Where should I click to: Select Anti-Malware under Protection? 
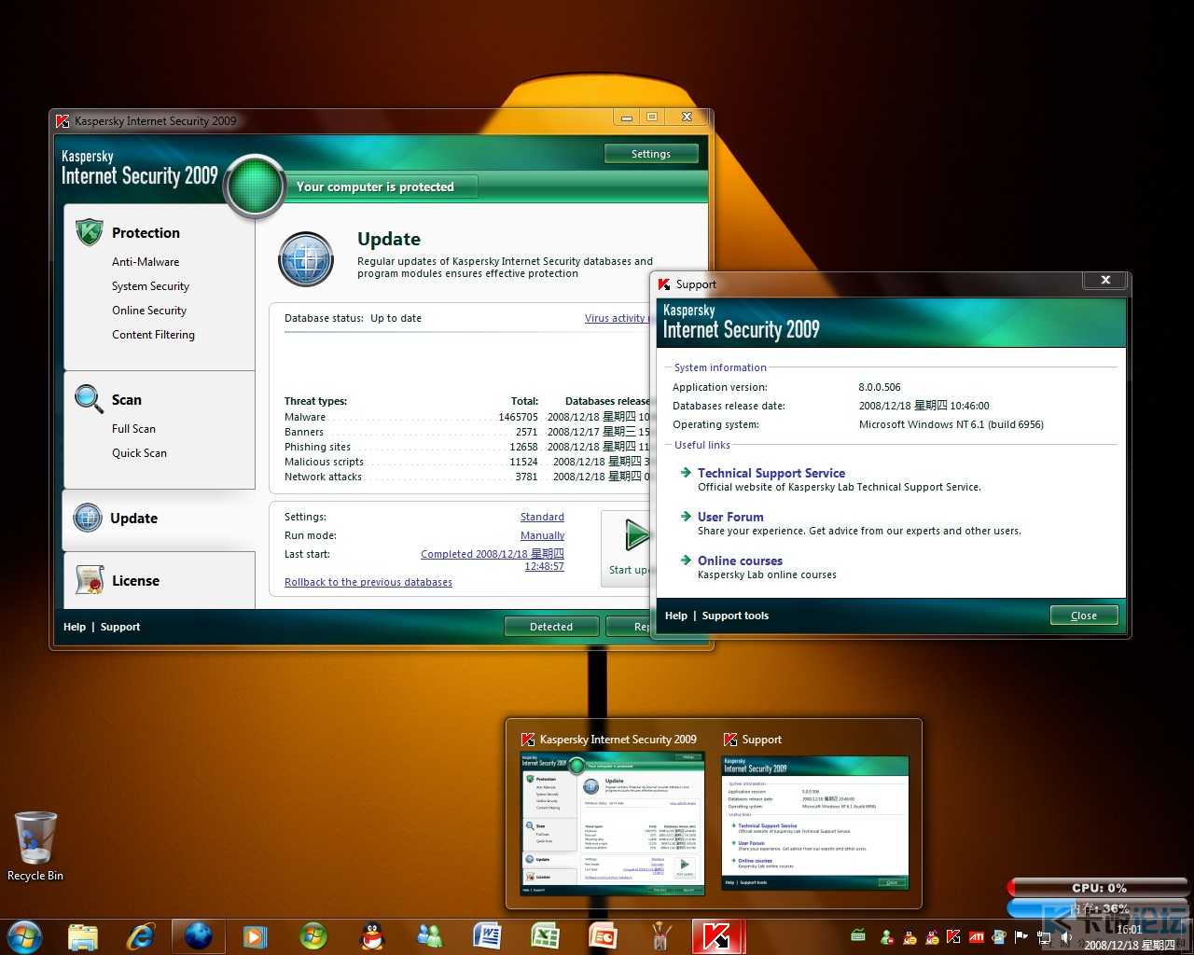tap(146, 262)
